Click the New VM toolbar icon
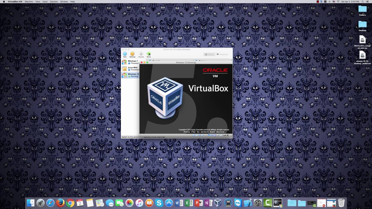The image size is (372, 209). 125,54
